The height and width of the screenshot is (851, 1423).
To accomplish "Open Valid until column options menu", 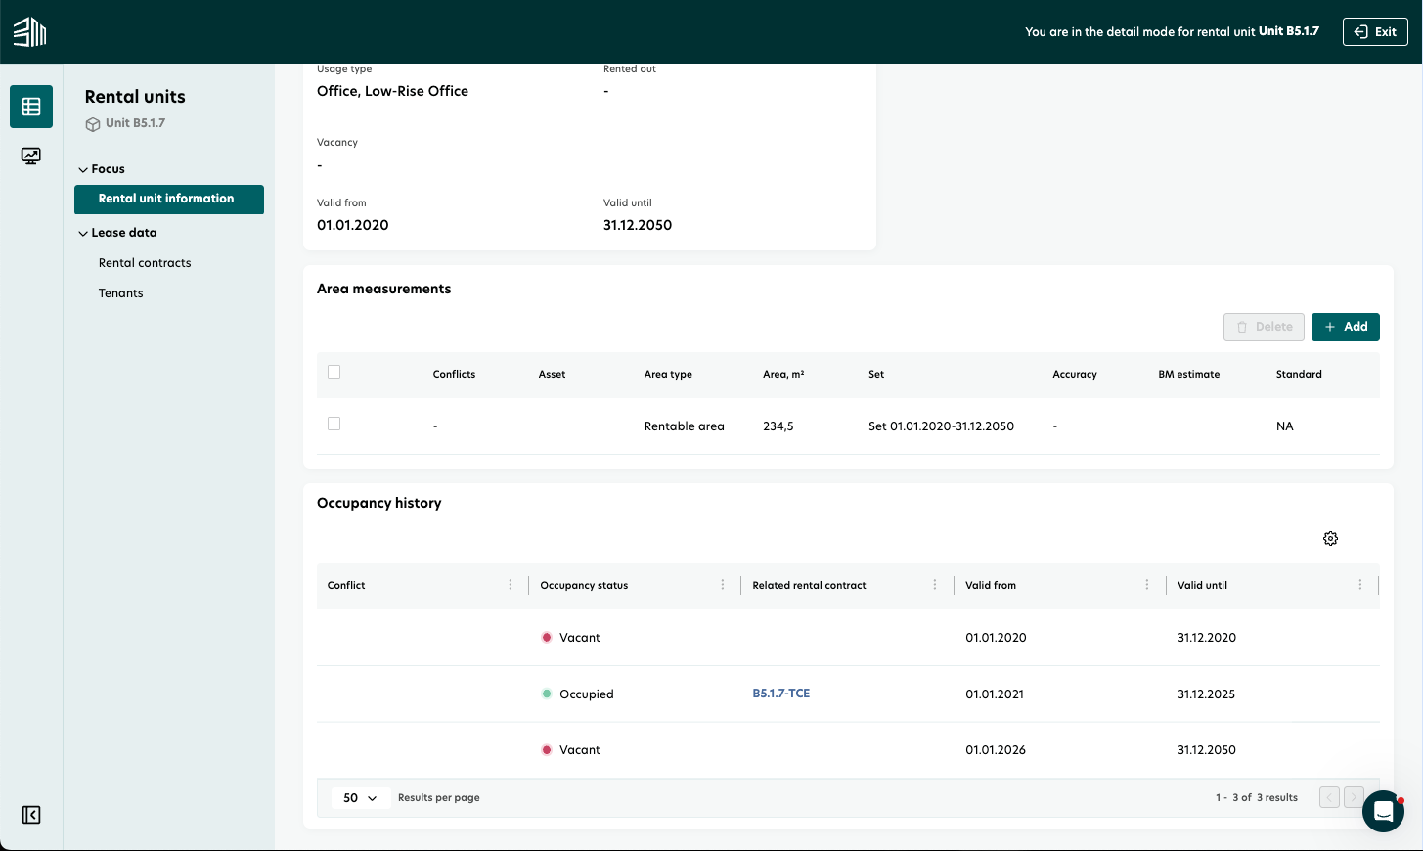I will tap(1360, 585).
